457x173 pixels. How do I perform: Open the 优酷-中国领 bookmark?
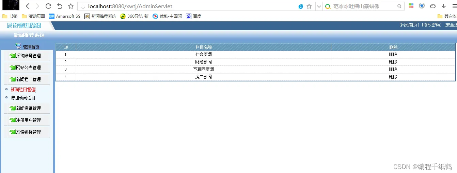click(167, 16)
